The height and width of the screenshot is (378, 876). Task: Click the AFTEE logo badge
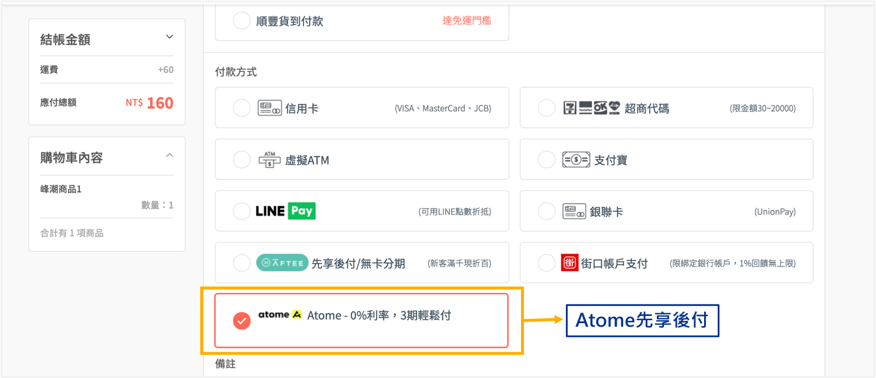click(x=282, y=263)
